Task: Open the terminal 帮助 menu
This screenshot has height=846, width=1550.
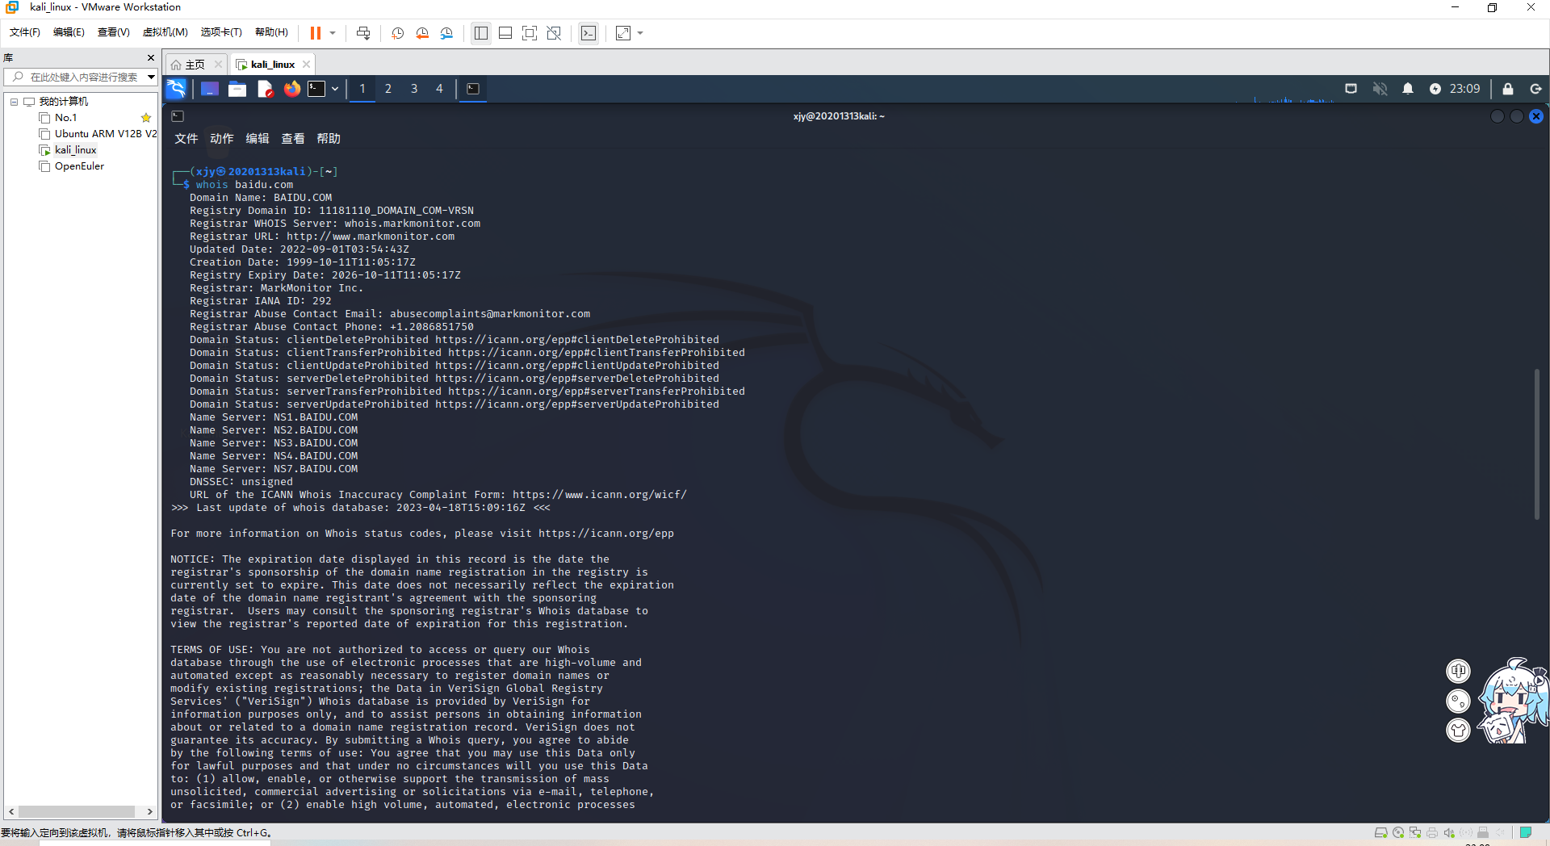Action: click(x=329, y=139)
